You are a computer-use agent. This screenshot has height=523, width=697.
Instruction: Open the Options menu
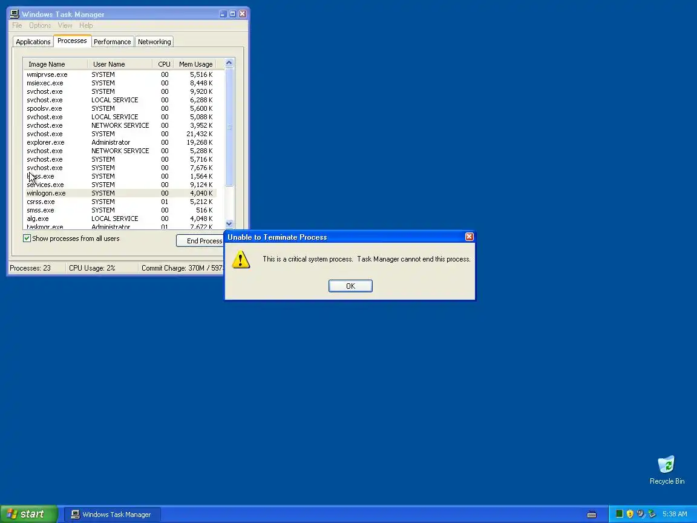(x=40, y=25)
